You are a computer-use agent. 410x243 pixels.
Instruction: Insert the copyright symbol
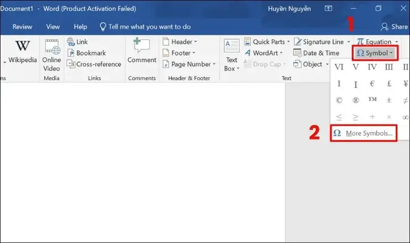tap(339, 100)
